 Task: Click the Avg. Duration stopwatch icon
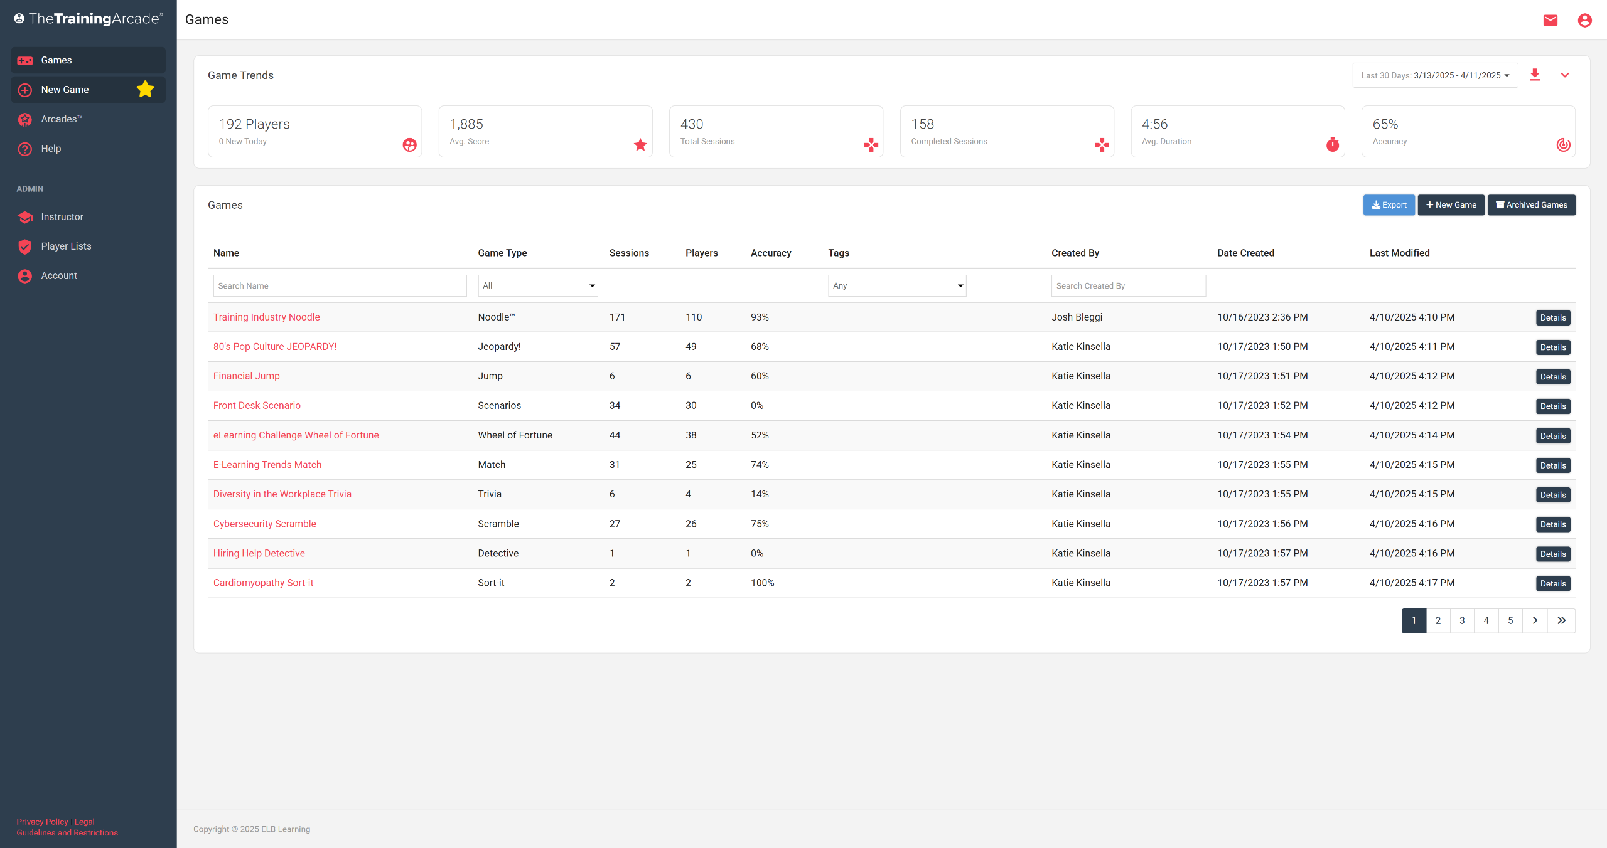(1332, 145)
